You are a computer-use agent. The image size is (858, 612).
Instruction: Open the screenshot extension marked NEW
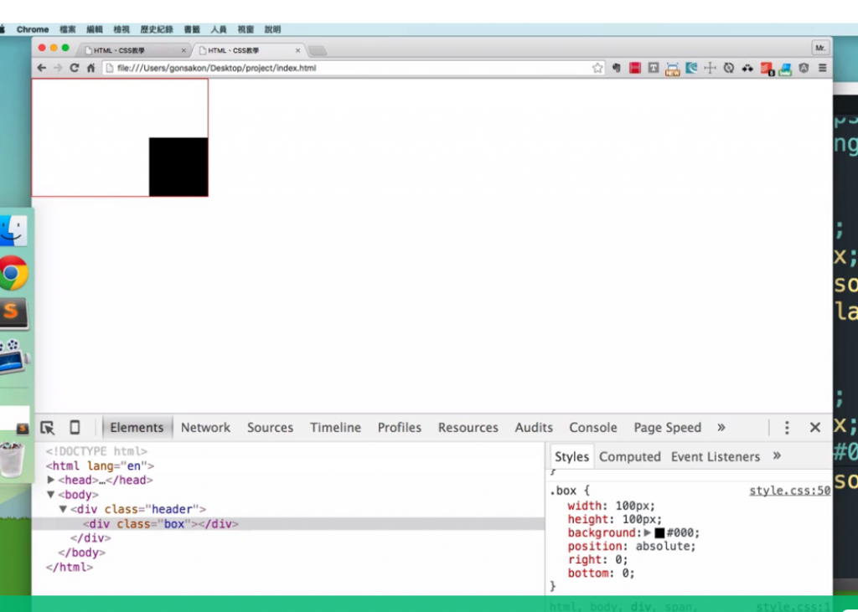coord(673,69)
